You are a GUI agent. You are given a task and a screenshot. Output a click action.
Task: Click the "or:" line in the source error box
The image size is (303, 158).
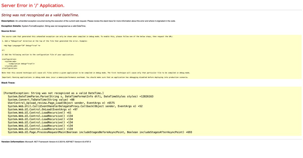(x=3, y=50)
